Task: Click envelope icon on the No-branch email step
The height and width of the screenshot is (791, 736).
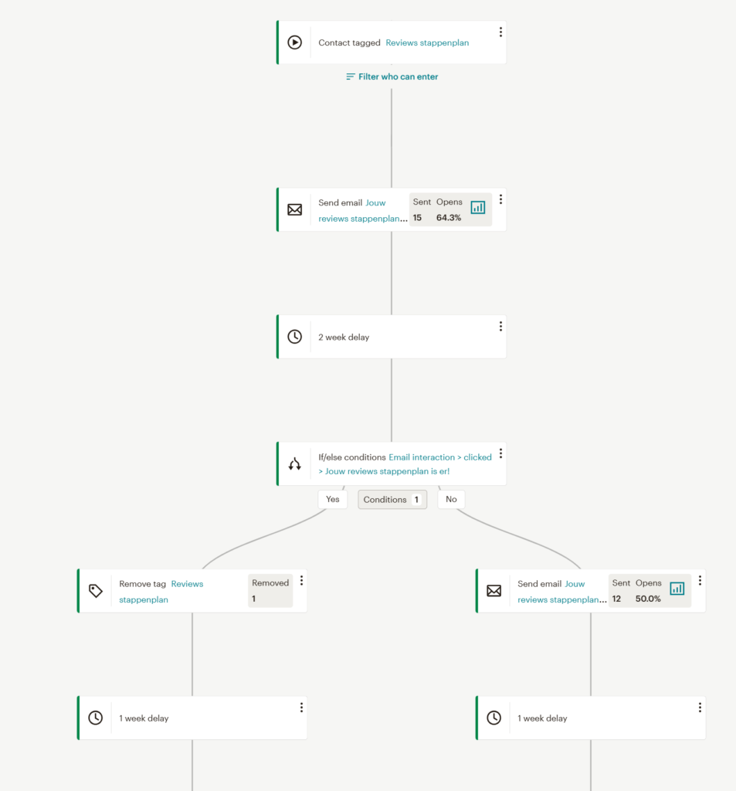Action: pos(493,591)
